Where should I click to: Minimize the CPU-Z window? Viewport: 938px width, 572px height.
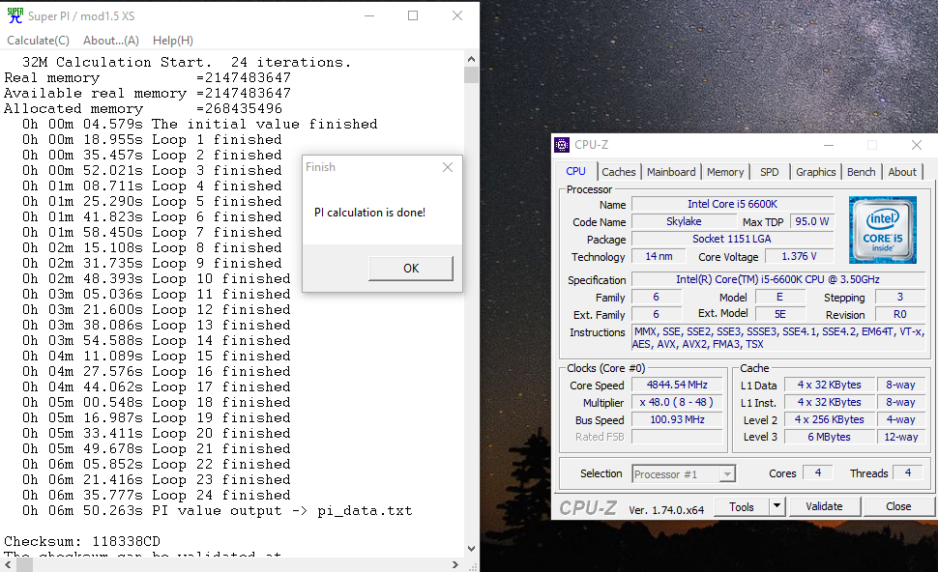[829, 145]
